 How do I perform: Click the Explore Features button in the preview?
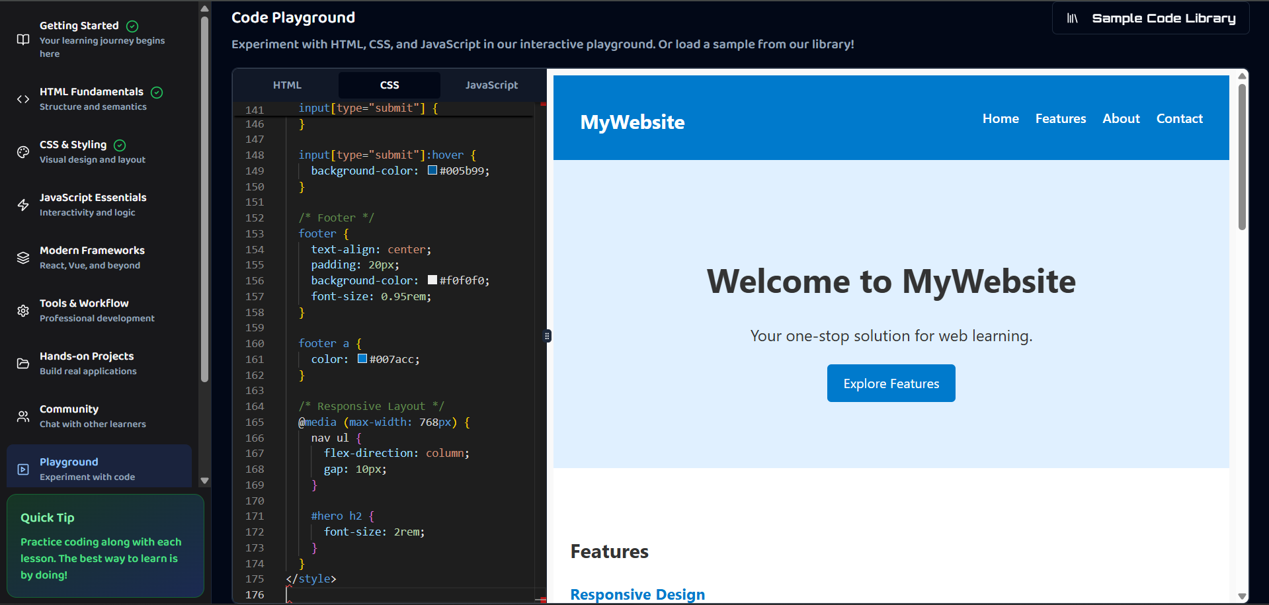[x=891, y=383]
